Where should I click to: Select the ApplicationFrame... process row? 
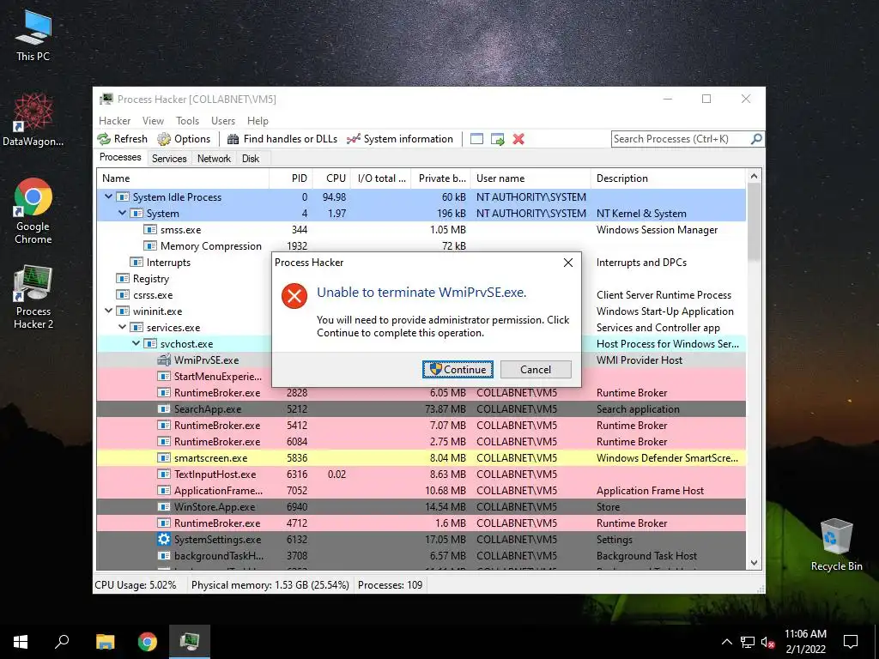(x=421, y=490)
